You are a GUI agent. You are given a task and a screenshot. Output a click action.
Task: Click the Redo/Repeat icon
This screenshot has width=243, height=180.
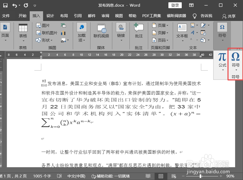point(26,5)
